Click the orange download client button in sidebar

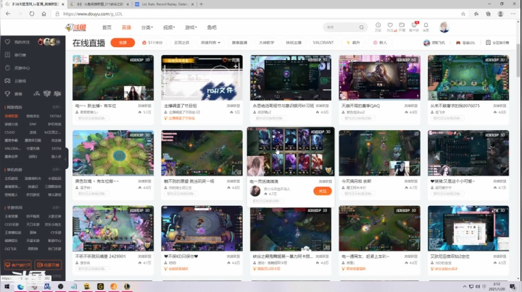pos(17,265)
